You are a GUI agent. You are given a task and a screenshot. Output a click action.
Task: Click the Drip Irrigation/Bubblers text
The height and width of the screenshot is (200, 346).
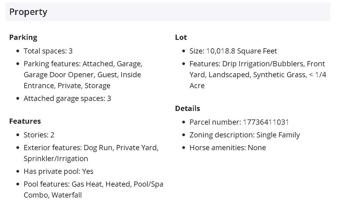[263, 64]
